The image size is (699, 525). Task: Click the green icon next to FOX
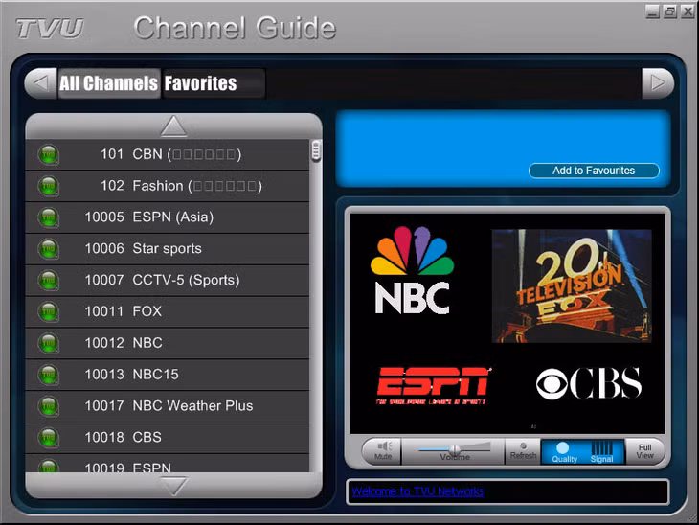click(49, 311)
